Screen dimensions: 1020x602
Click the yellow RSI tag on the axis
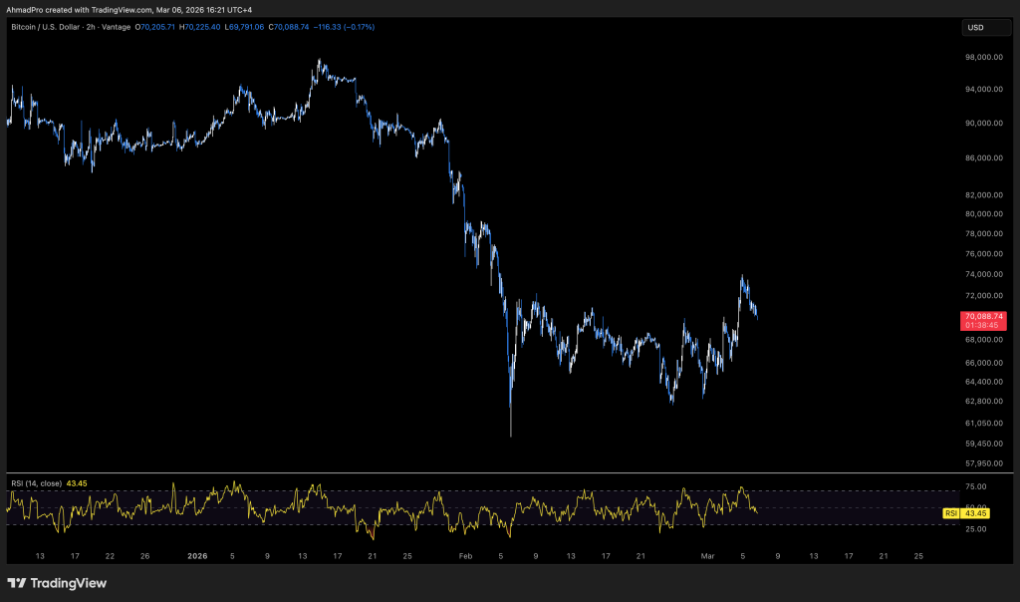pyautogui.click(x=951, y=512)
